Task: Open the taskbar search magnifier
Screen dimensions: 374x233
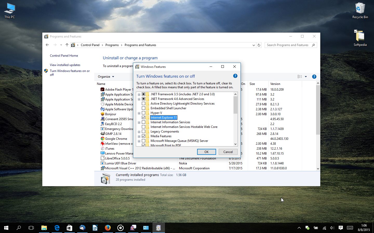Action: (x=19, y=228)
